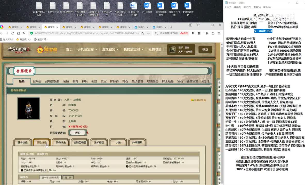Select the 装备 category tab
305x185 pixels.
pos(66,81)
